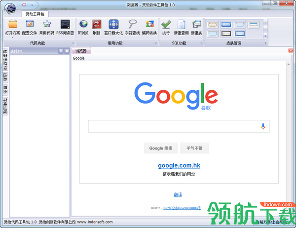The height and width of the screenshot is (228, 296).
Task: Open the 视图 side tab
Action: click(5, 90)
